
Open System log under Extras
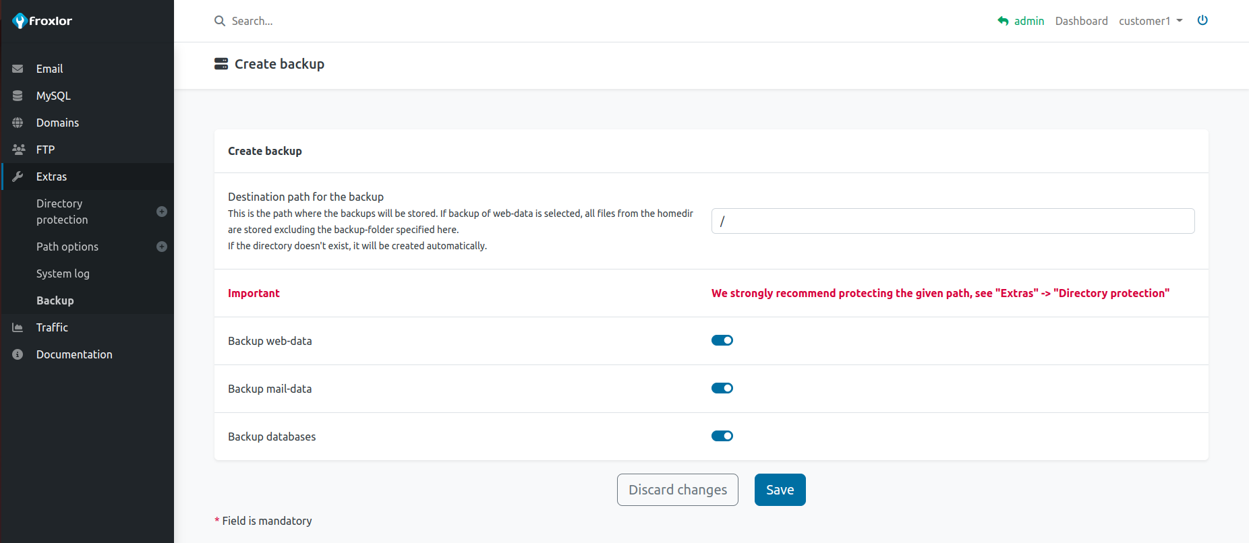[x=63, y=274]
